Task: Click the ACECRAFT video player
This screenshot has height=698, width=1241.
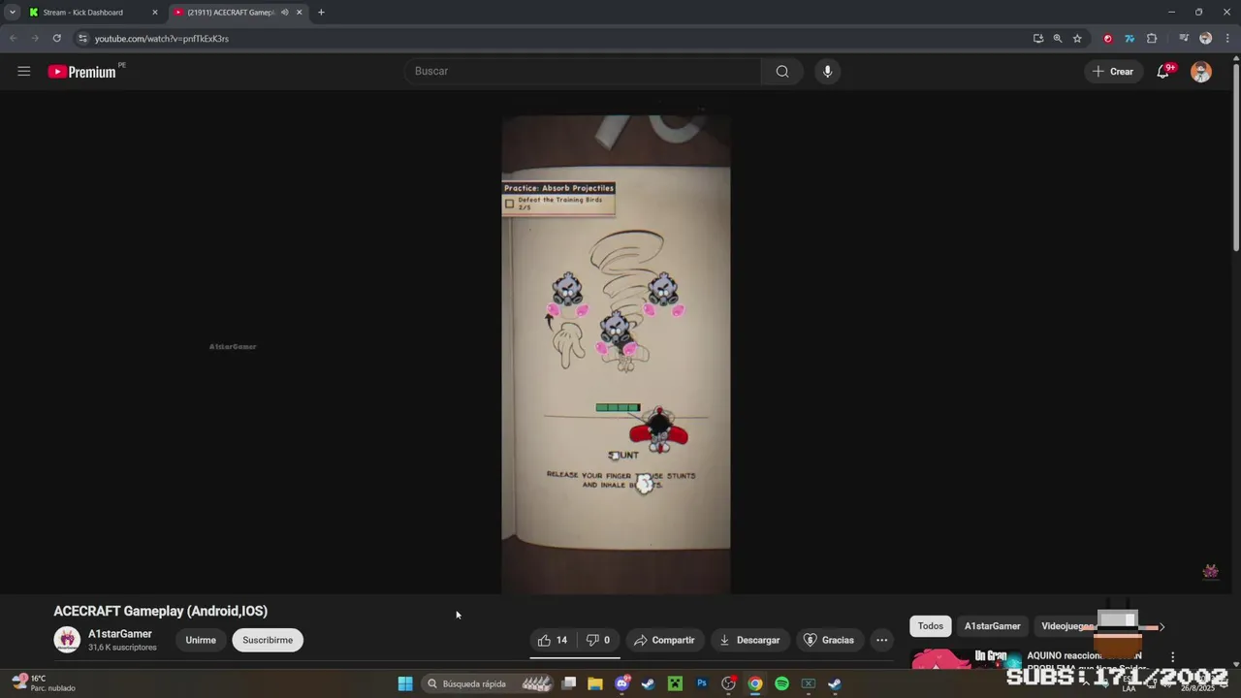Action: pyautogui.click(x=616, y=344)
